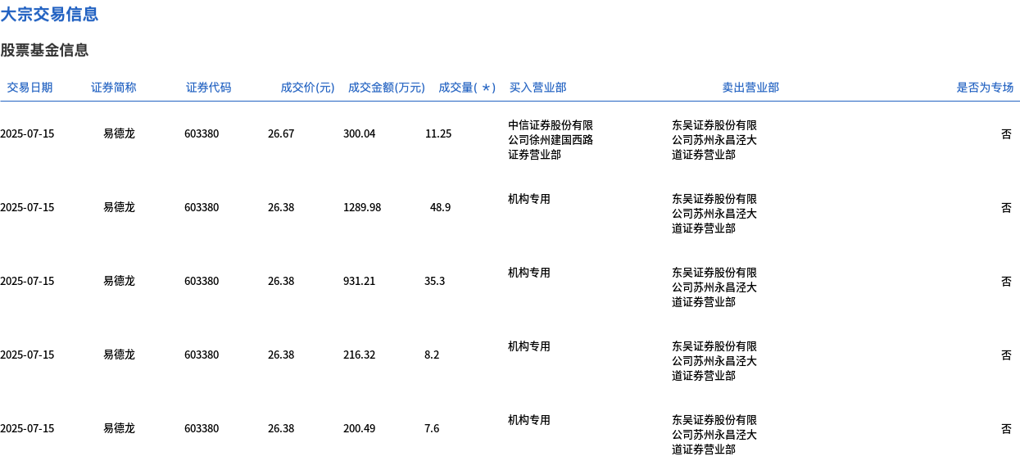Click the 大宗交易信息 page title
Image resolution: width=1020 pixels, height=470 pixels.
pos(49,14)
